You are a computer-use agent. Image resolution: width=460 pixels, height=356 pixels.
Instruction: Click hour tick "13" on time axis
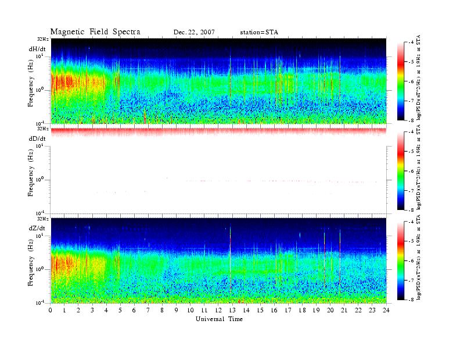(232, 310)
